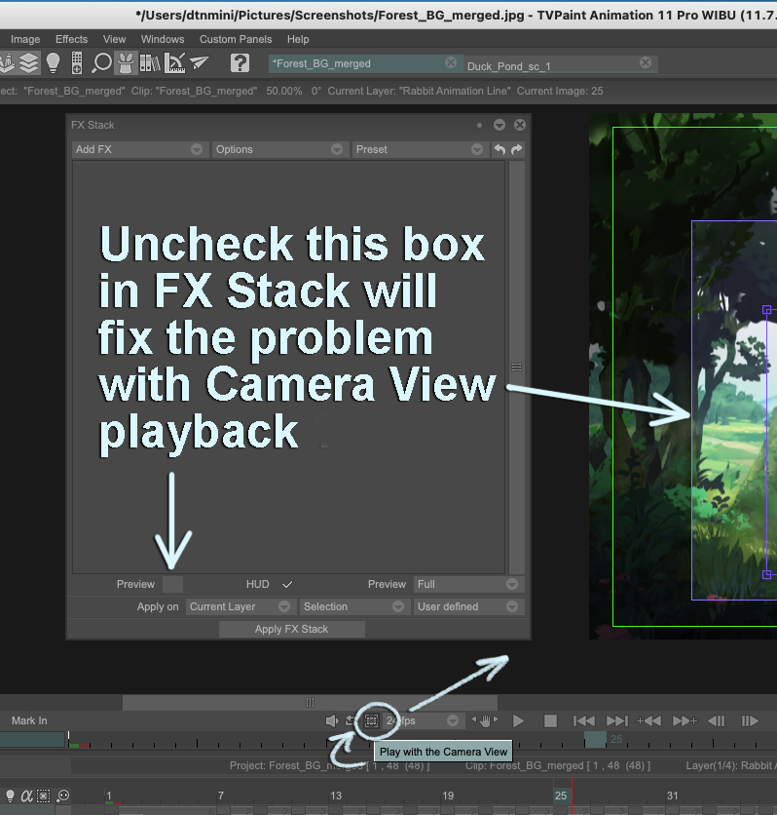Open the Image menu
This screenshot has height=815, width=777.
tap(25, 40)
